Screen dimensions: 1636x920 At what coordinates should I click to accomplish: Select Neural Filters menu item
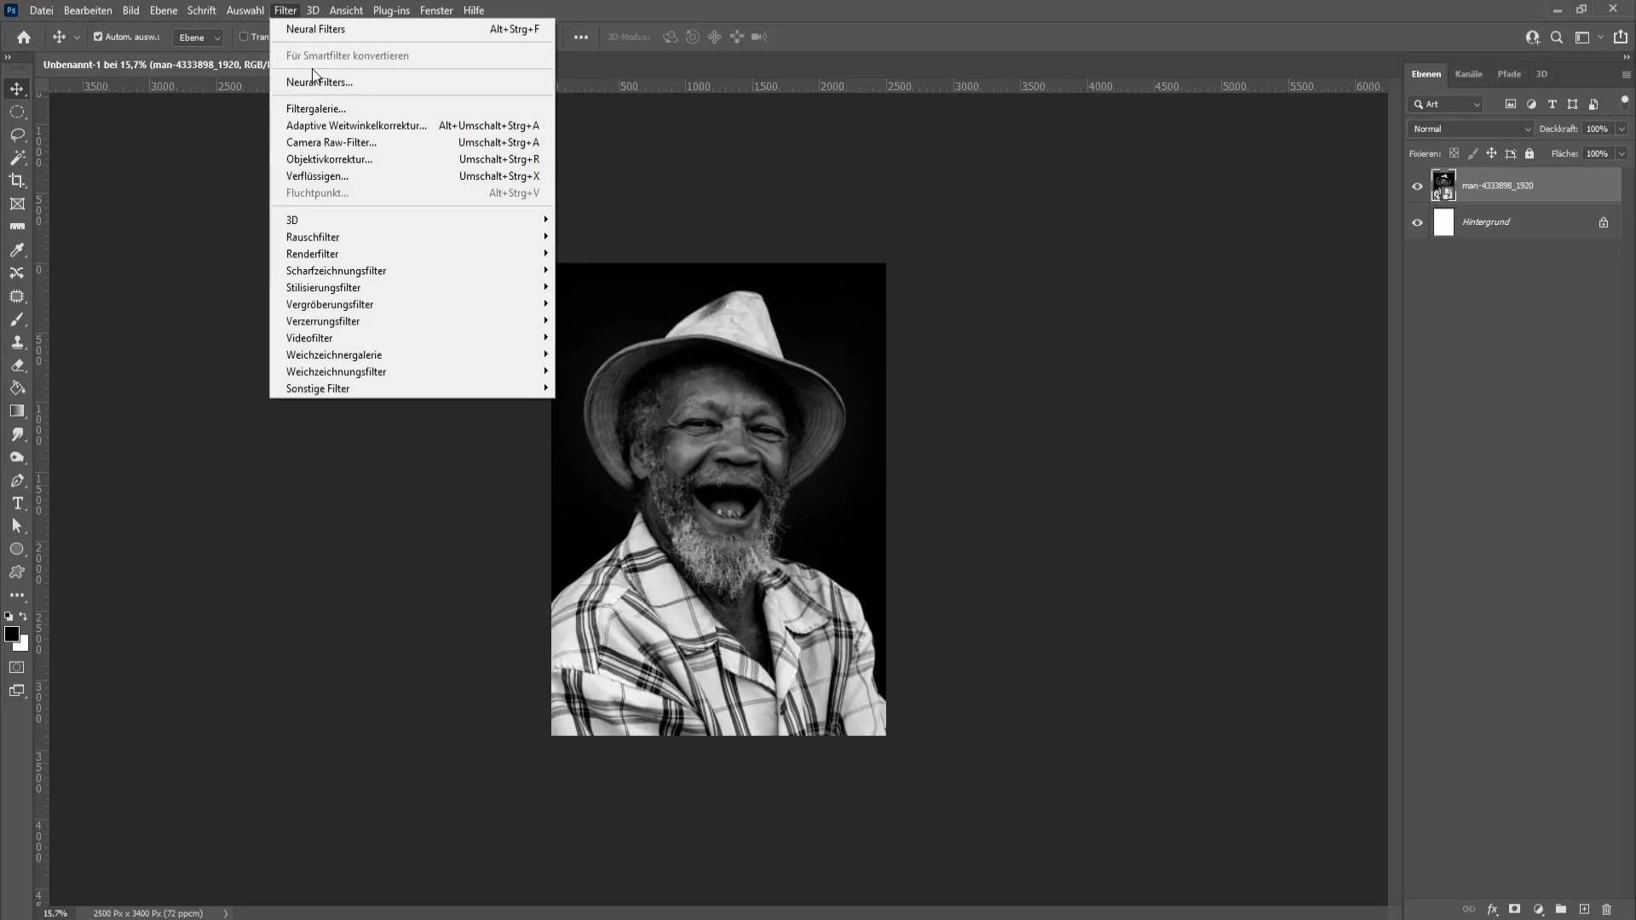[316, 28]
